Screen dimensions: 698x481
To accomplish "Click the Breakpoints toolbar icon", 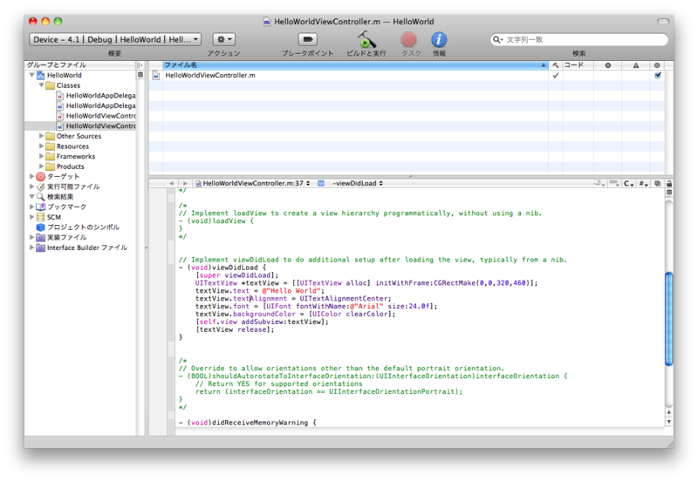I will click(x=307, y=39).
